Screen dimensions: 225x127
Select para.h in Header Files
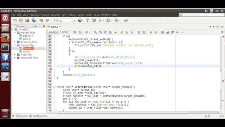coord(27,39)
